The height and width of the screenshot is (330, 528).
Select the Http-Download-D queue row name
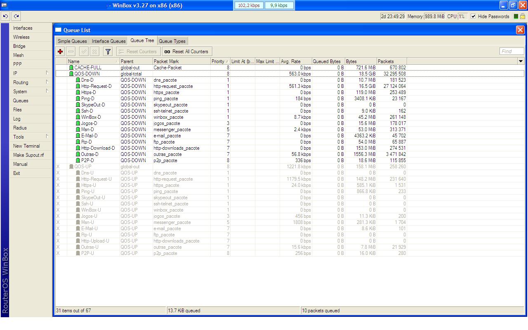[x=98, y=148]
